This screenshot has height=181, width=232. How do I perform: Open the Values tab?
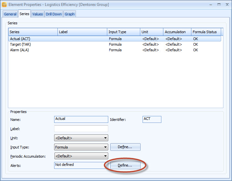point(37,14)
